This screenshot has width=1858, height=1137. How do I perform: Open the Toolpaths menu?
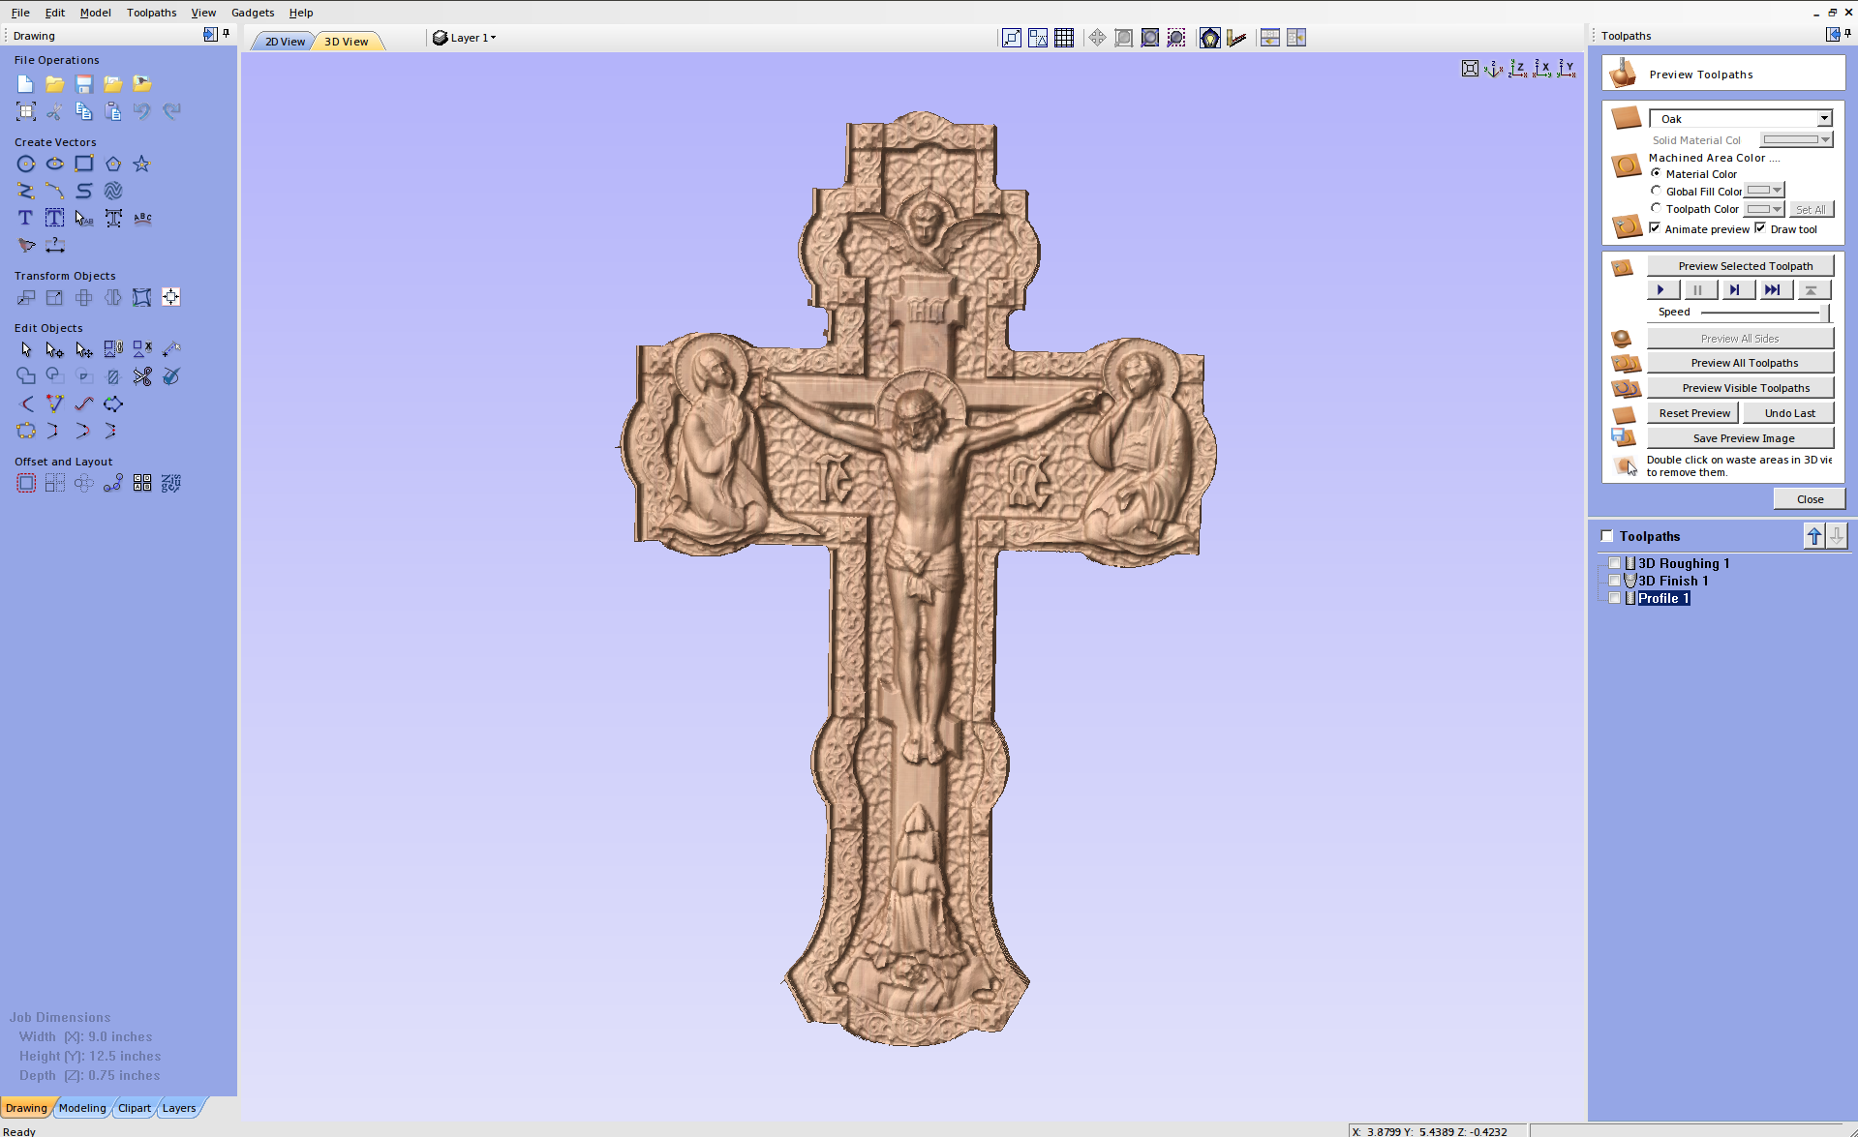pos(151,13)
